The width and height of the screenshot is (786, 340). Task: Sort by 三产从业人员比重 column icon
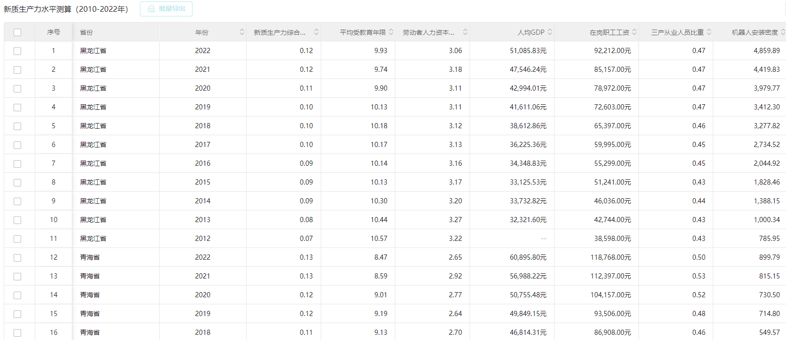click(x=709, y=32)
